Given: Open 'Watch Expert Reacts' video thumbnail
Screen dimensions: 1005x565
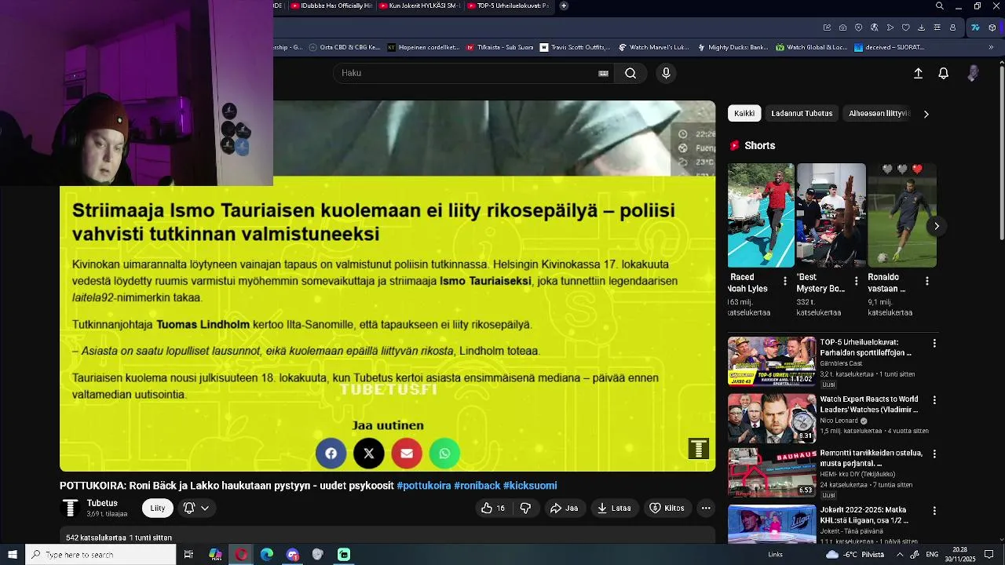Looking at the screenshot, I should click(x=772, y=418).
